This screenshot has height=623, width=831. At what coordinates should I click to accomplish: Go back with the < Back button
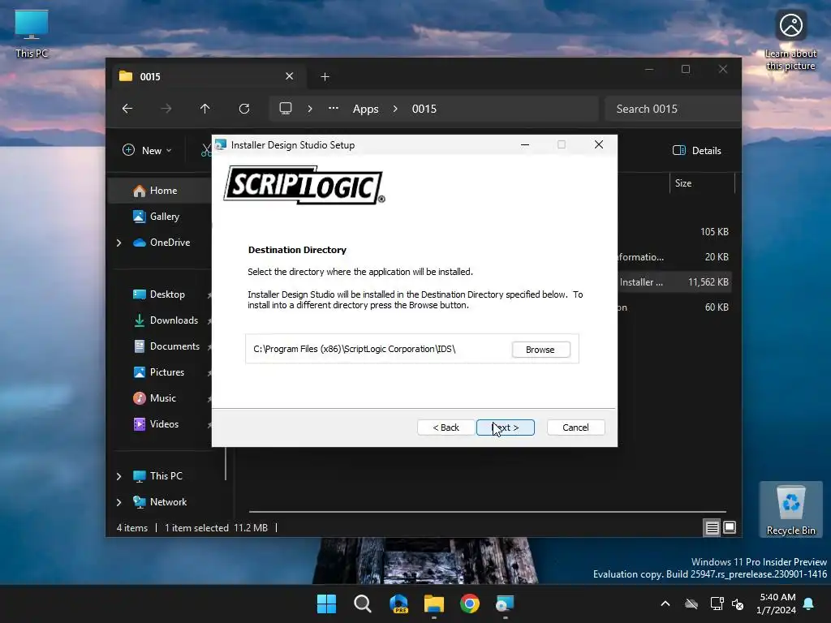(446, 428)
